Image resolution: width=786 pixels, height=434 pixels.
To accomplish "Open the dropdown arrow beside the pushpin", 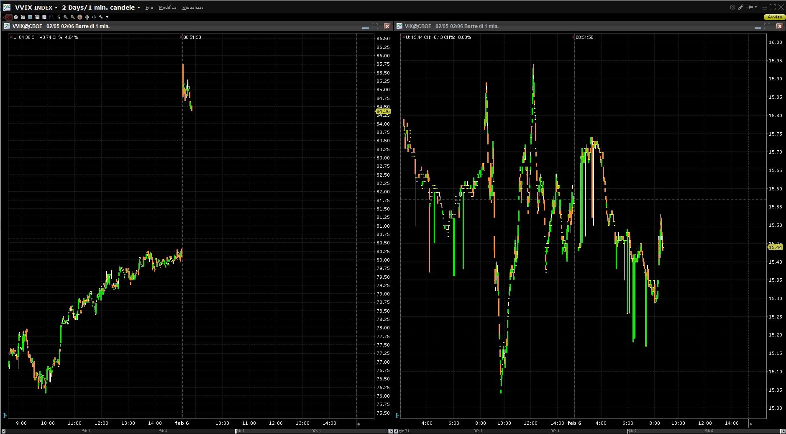I will 756,7.
